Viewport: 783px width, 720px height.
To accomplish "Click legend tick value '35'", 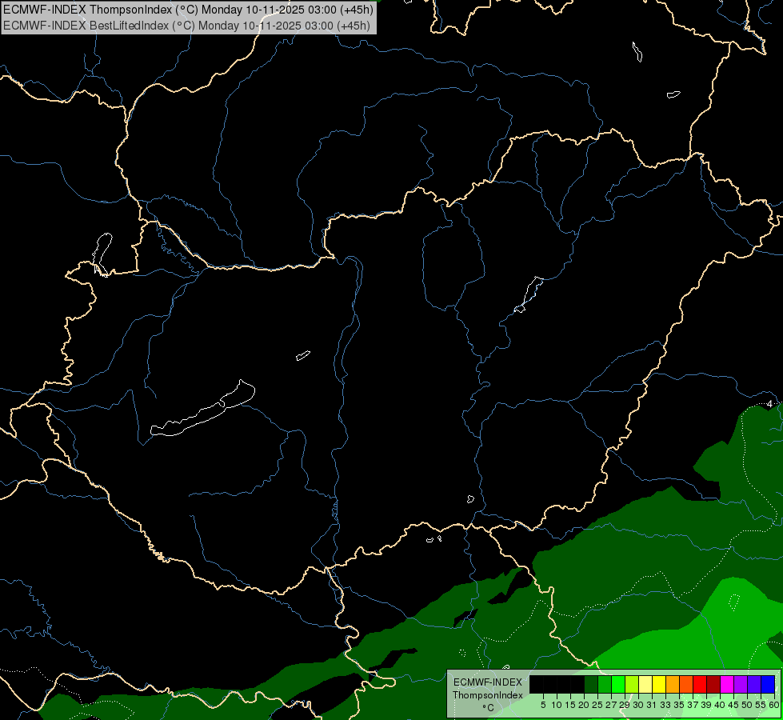I will coord(679,705).
